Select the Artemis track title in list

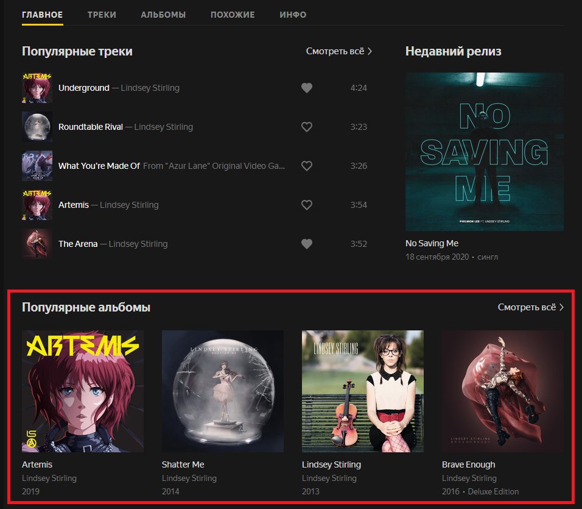74,205
